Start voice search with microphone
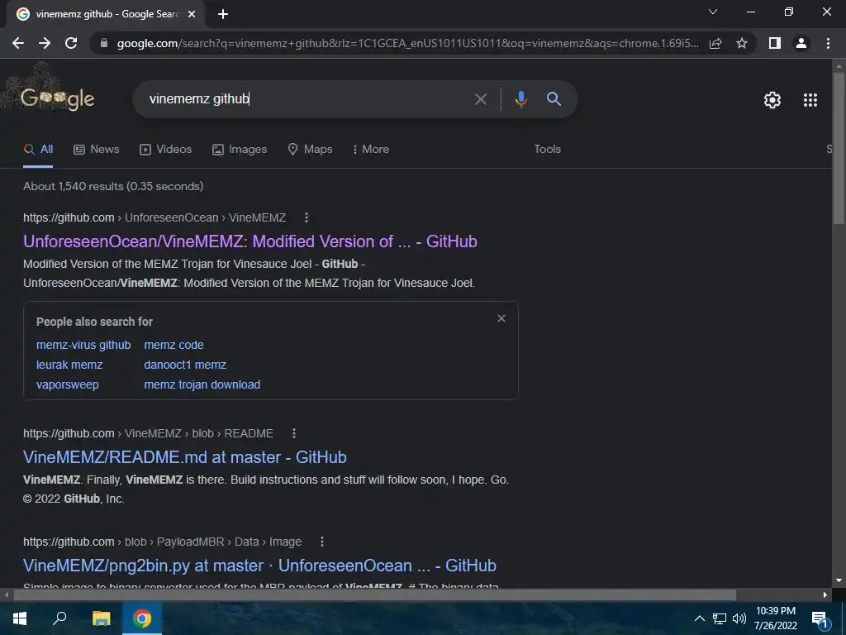Screen dimensions: 846x635 click(520, 99)
